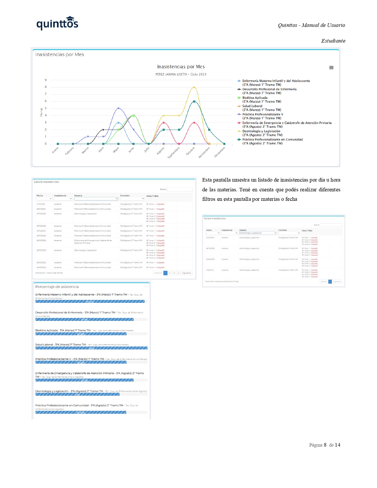Toggle the Salud Laboral legend marker
This screenshot has height=488, width=377.
click(x=239, y=106)
